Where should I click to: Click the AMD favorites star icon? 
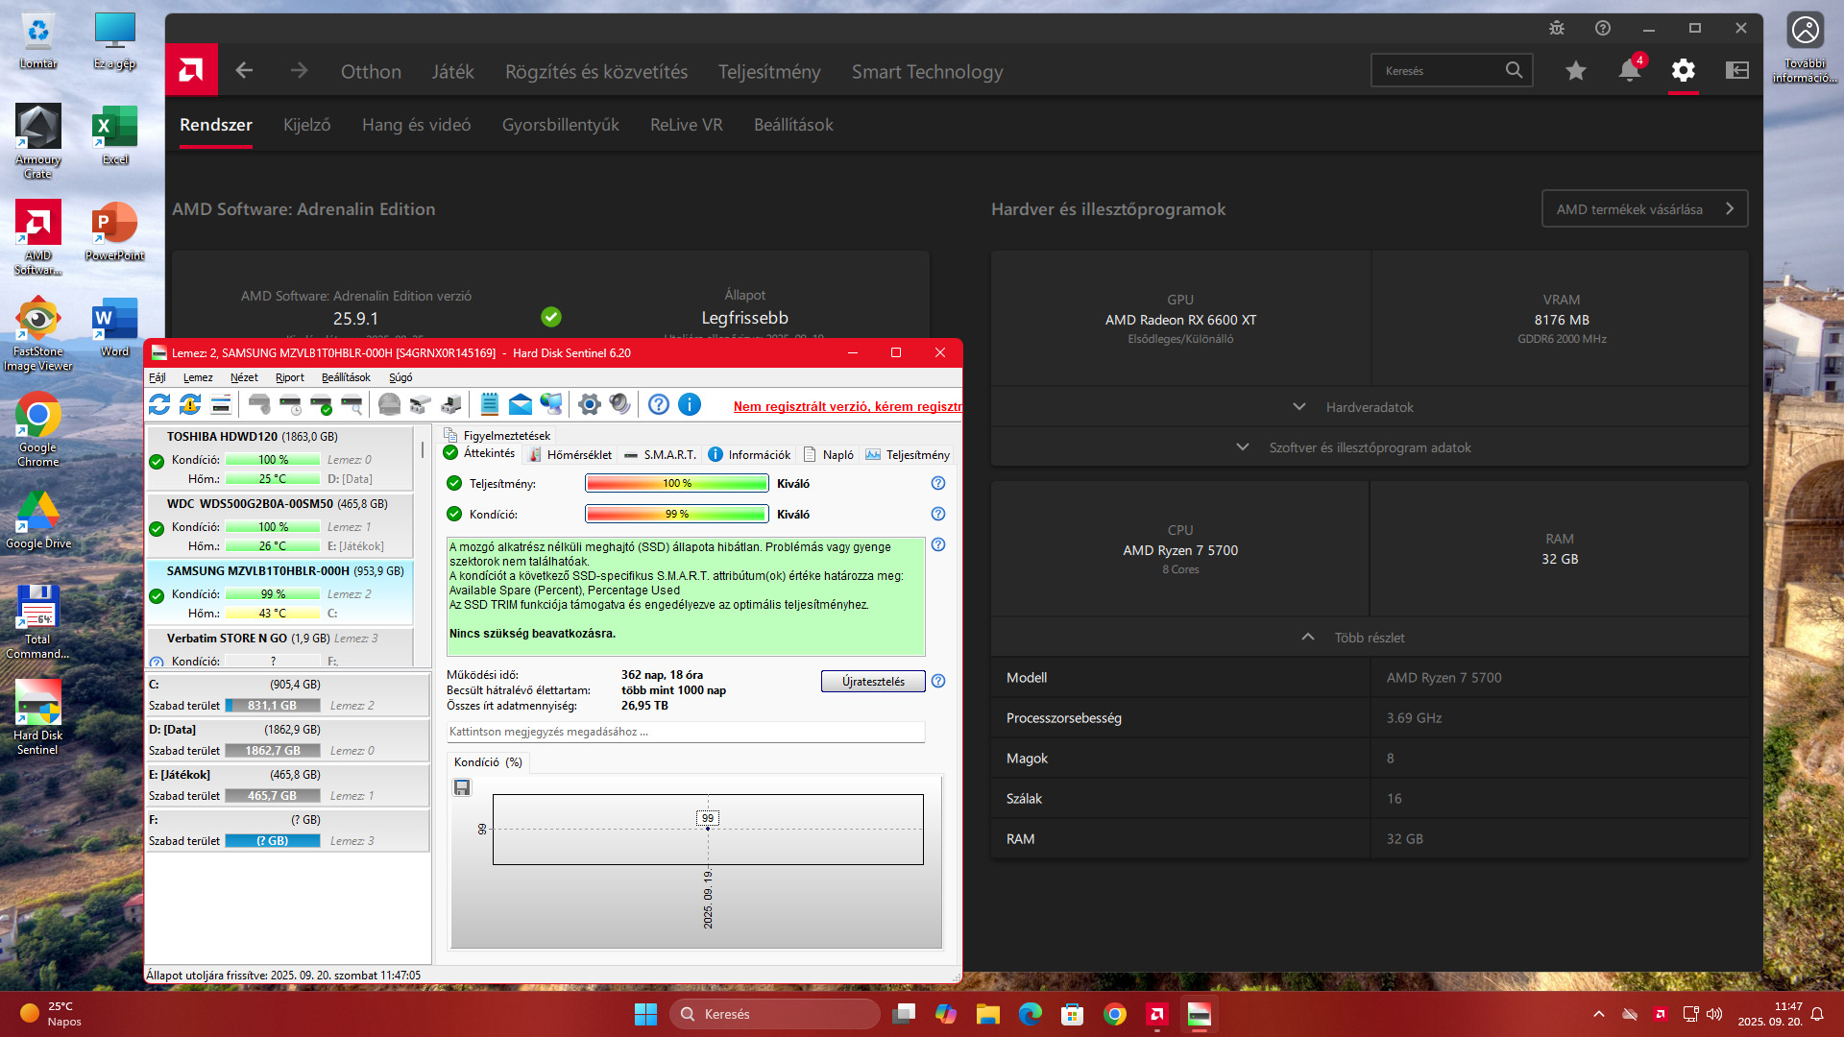coord(1575,70)
